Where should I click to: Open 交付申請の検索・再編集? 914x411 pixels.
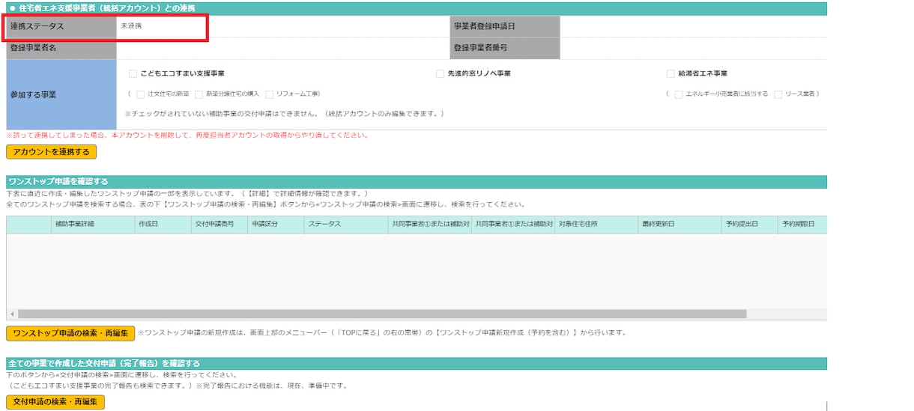(x=55, y=402)
